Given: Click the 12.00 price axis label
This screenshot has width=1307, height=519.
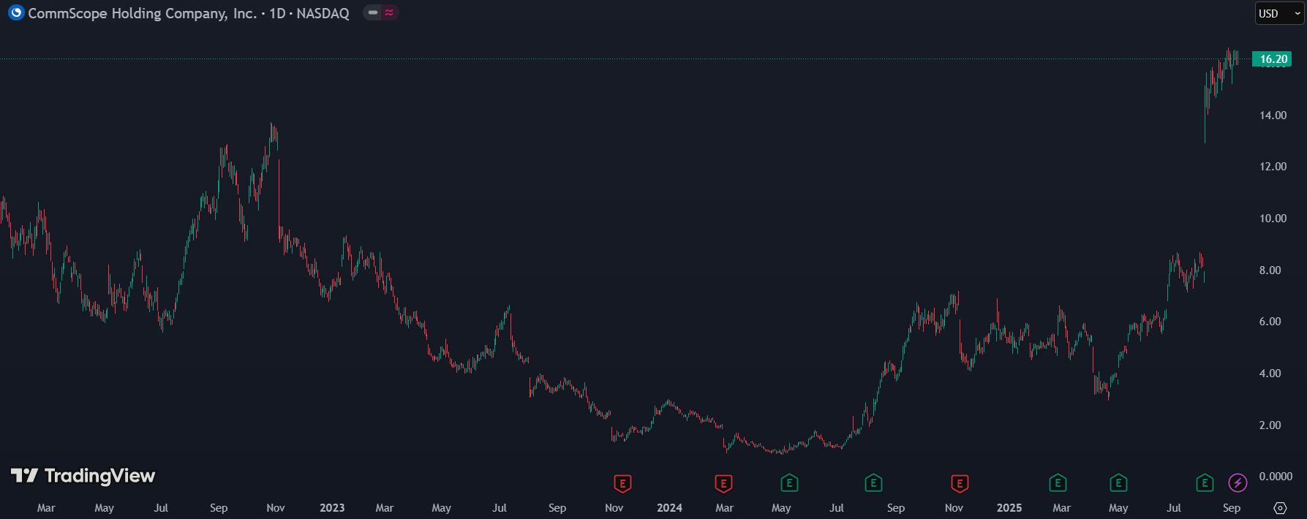Looking at the screenshot, I should tap(1273, 167).
